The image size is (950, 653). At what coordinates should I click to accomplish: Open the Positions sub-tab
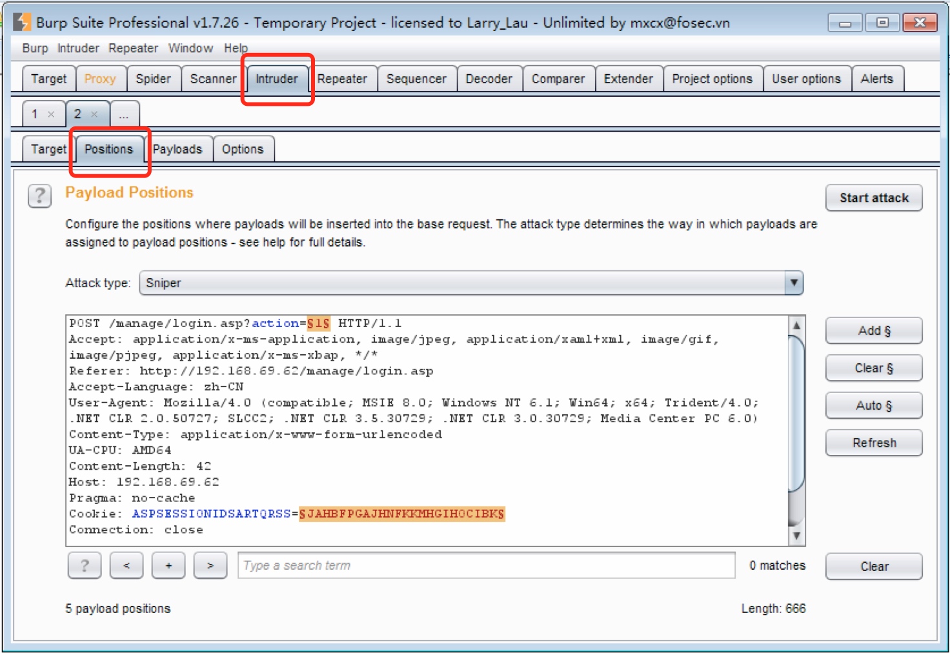click(108, 149)
